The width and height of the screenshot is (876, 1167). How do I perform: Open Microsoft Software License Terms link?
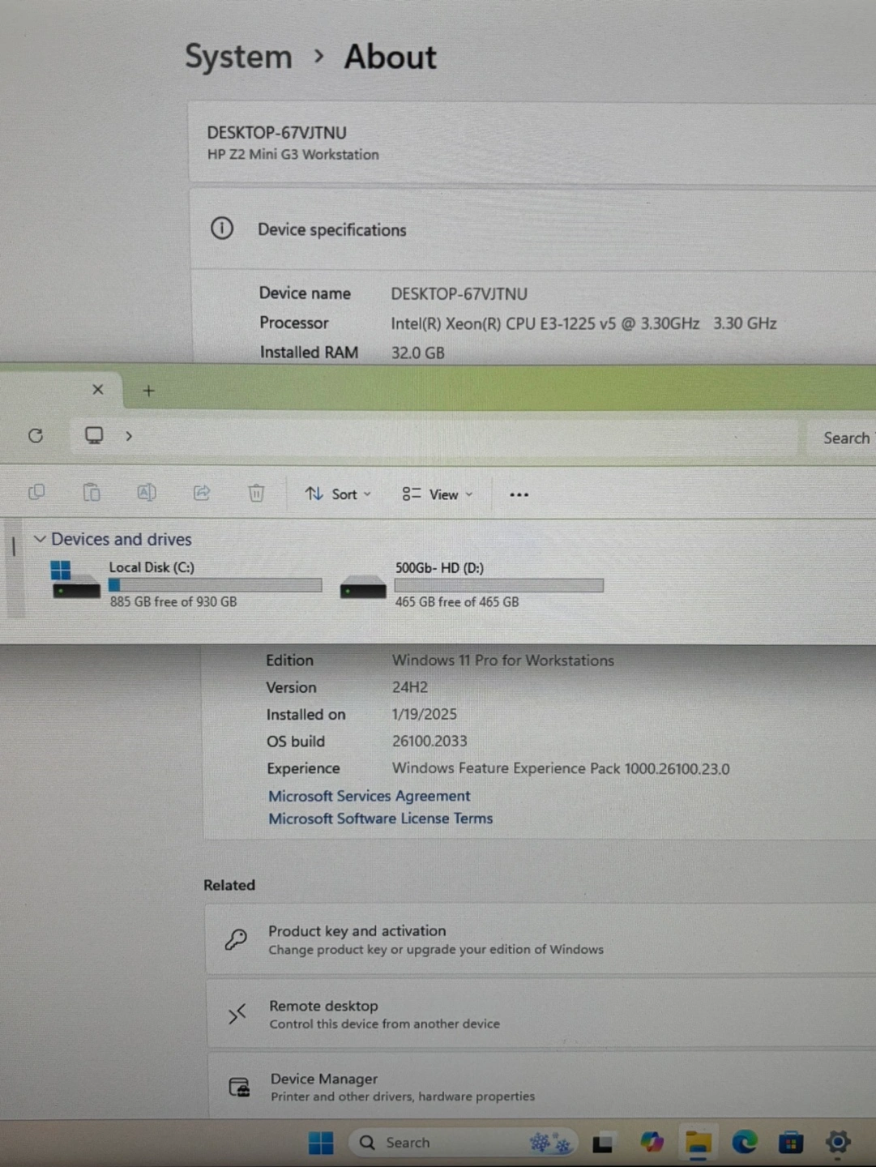pos(381,819)
